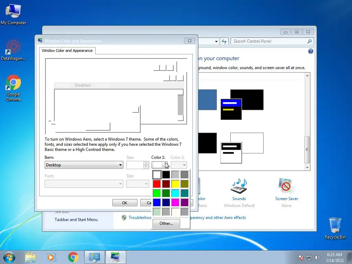The height and width of the screenshot is (264, 352).
Task: Pick the yellow color swatch
Action: click(x=175, y=184)
